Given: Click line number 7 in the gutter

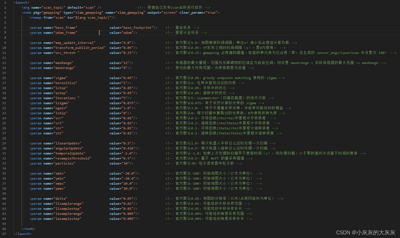Looking at the screenshot, I should pos(5,33).
